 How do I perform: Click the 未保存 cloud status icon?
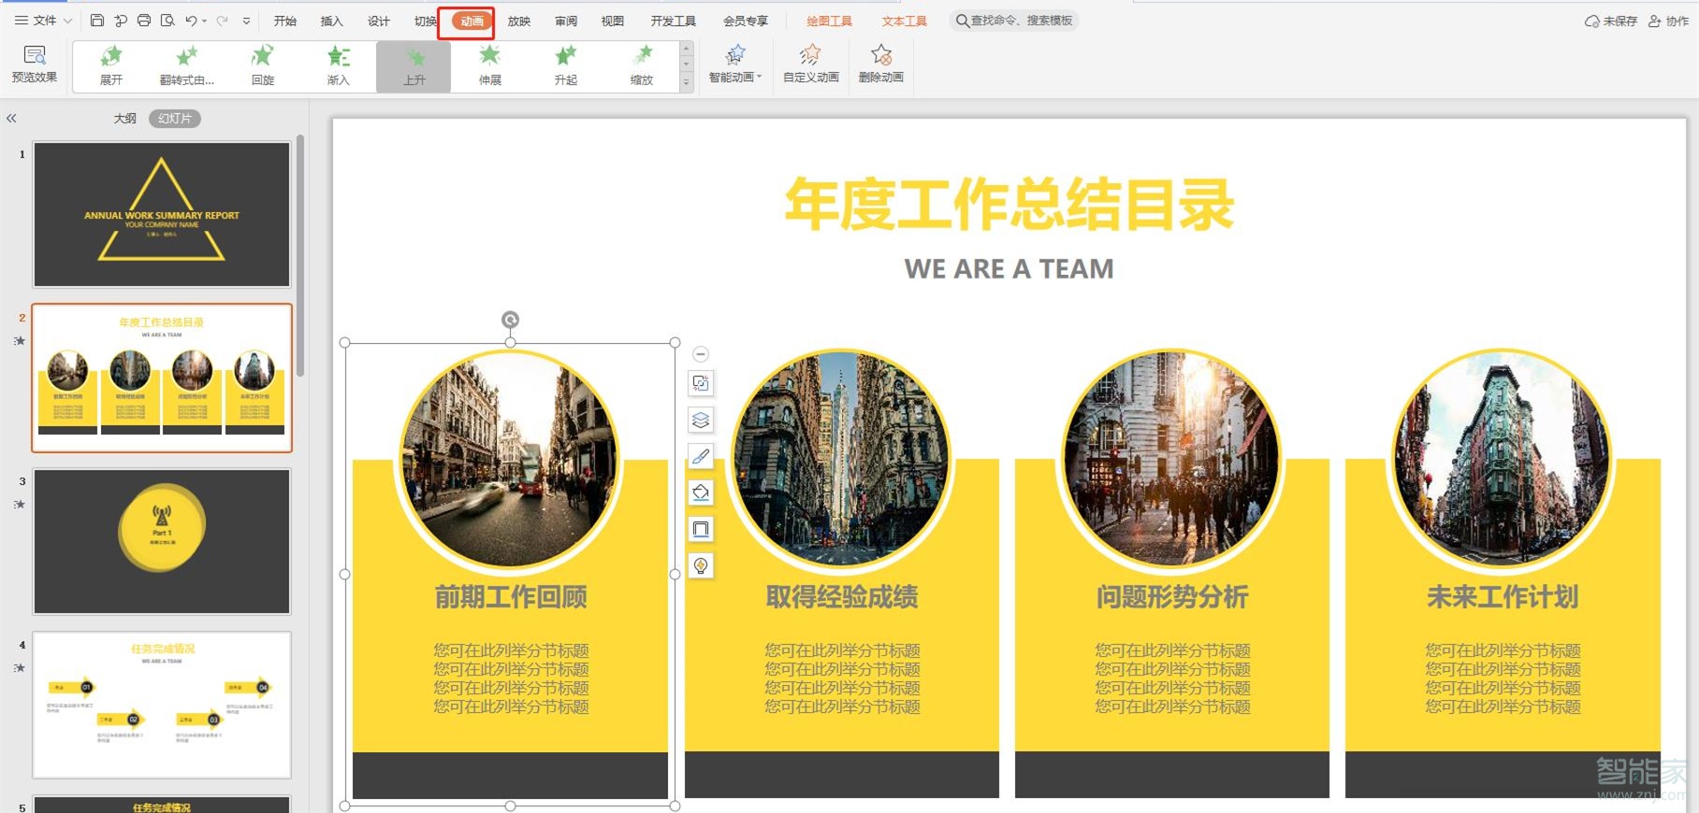pos(1610,21)
